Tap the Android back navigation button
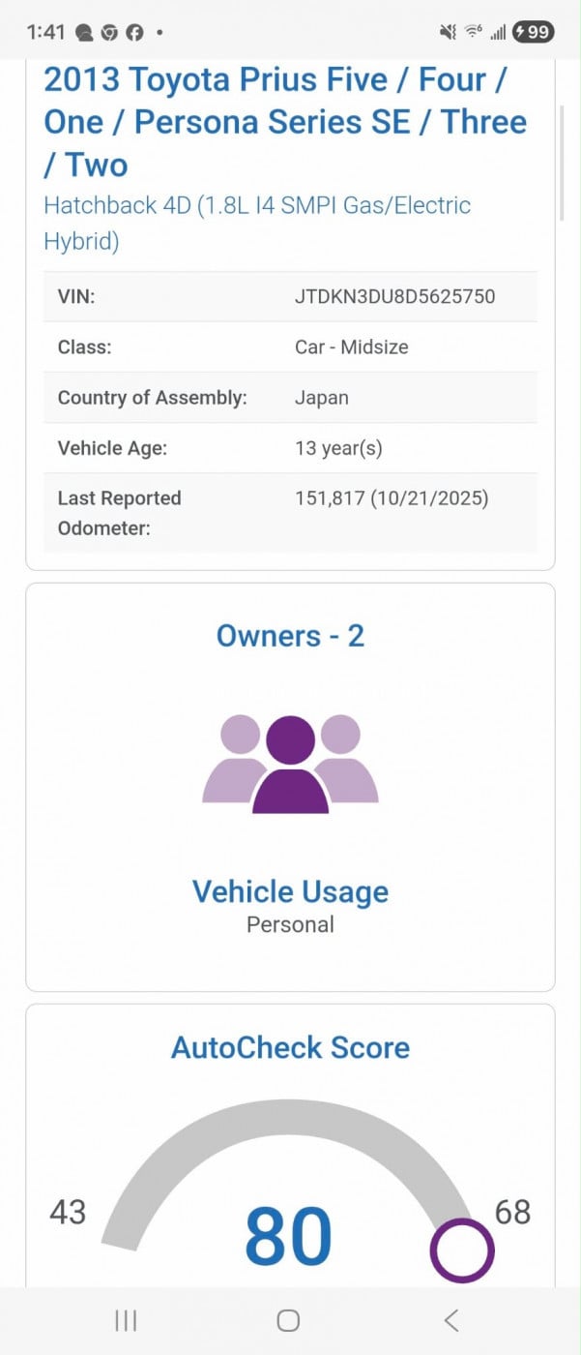Viewport: 581px width, 1355px height. click(450, 1320)
